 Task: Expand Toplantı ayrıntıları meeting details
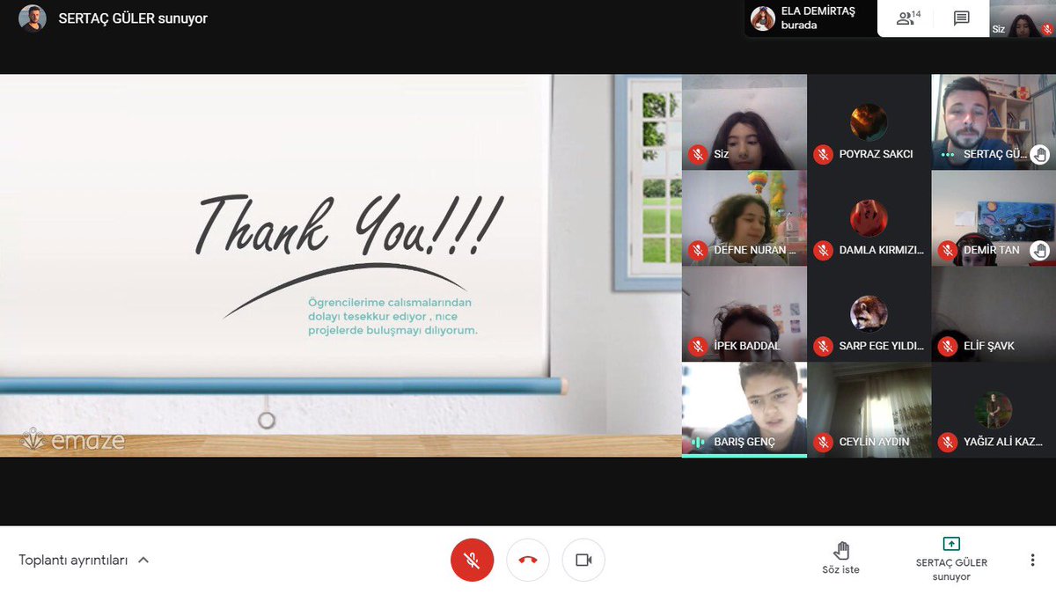pos(84,560)
